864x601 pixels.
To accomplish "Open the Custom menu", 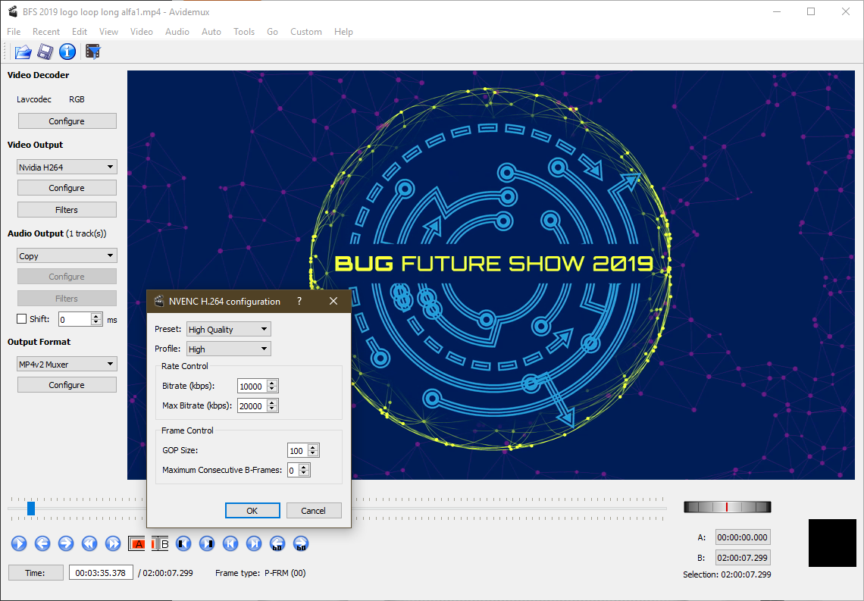I will [x=306, y=31].
